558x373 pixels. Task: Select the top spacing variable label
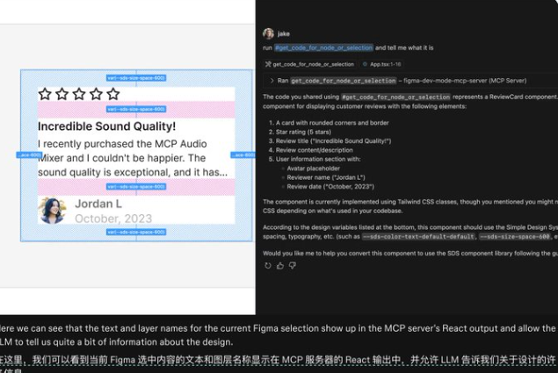pyautogui.click(x=136, y=77)
